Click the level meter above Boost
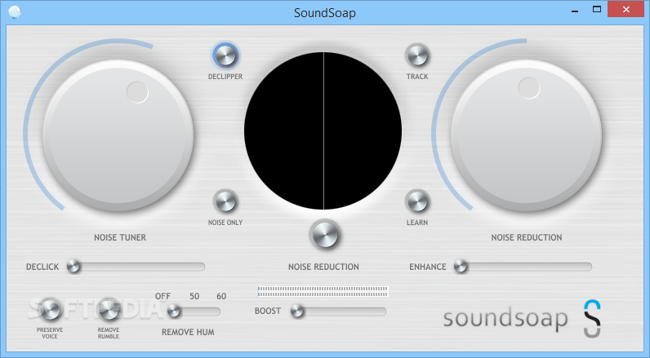This screenshot has height=358, width=650. tap(323, 291)
